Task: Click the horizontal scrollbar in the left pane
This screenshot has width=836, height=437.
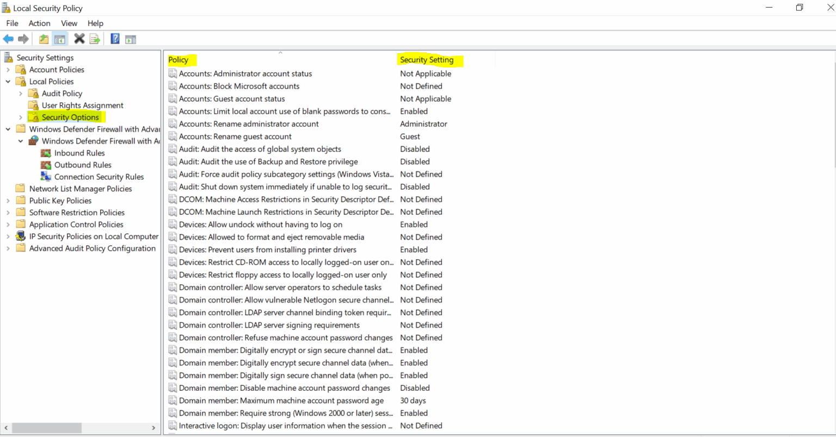Action: (x=46, y=428)
